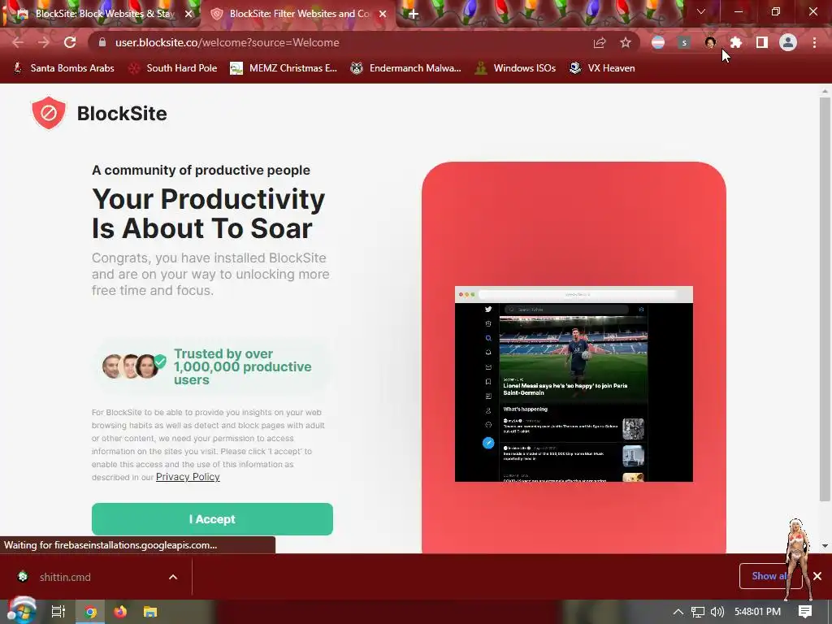
Task: Go back to previous page
Action: [18, 42]
